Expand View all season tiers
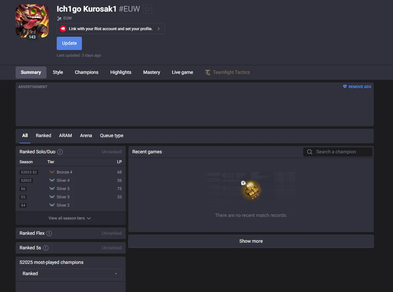Image resolution: width=393 pixels, height=292 pixels. click(x=70, y=218)
